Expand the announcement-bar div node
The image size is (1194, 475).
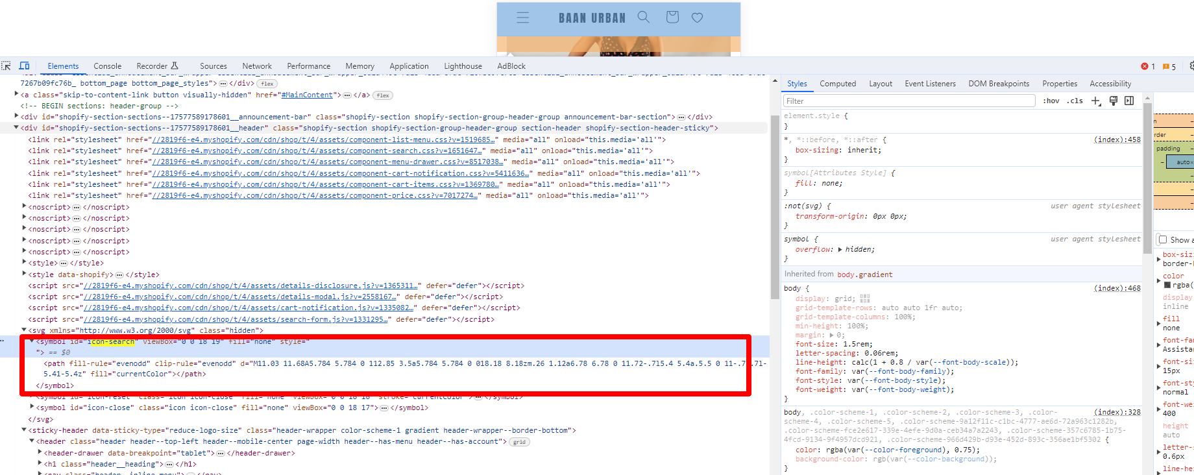[x=17, y=117]
